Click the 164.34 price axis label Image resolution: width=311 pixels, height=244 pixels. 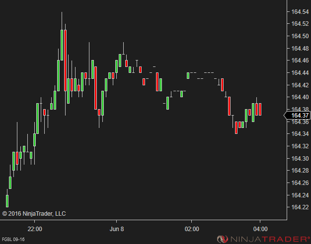300,134
